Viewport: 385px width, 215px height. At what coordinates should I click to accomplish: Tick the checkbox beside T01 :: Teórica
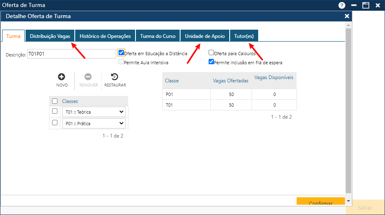click(55, 111)
